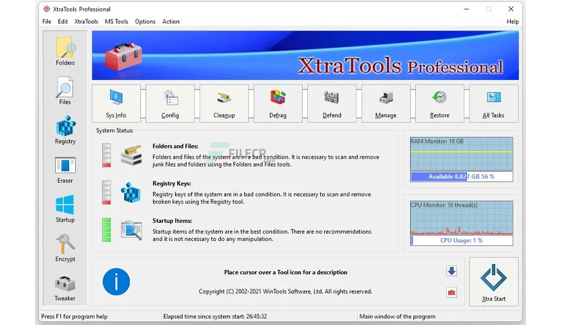Click the CPU Monitor graph
The width and height of the screenshot is (561, 325).
click(x=462, y=218)
